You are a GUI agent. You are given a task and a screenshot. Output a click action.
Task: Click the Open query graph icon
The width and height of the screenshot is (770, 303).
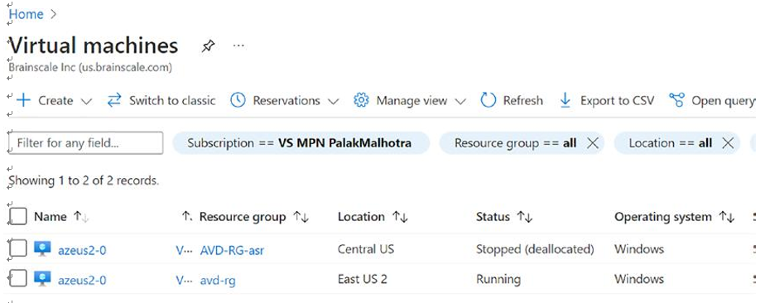[676, 100]
